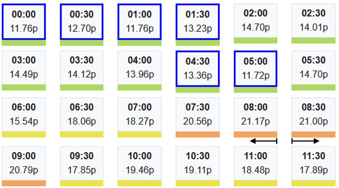Screen dimensions: 339x188
Task: Unselect the 01:30 slot at 13.23p
Action: coord(197,22)
